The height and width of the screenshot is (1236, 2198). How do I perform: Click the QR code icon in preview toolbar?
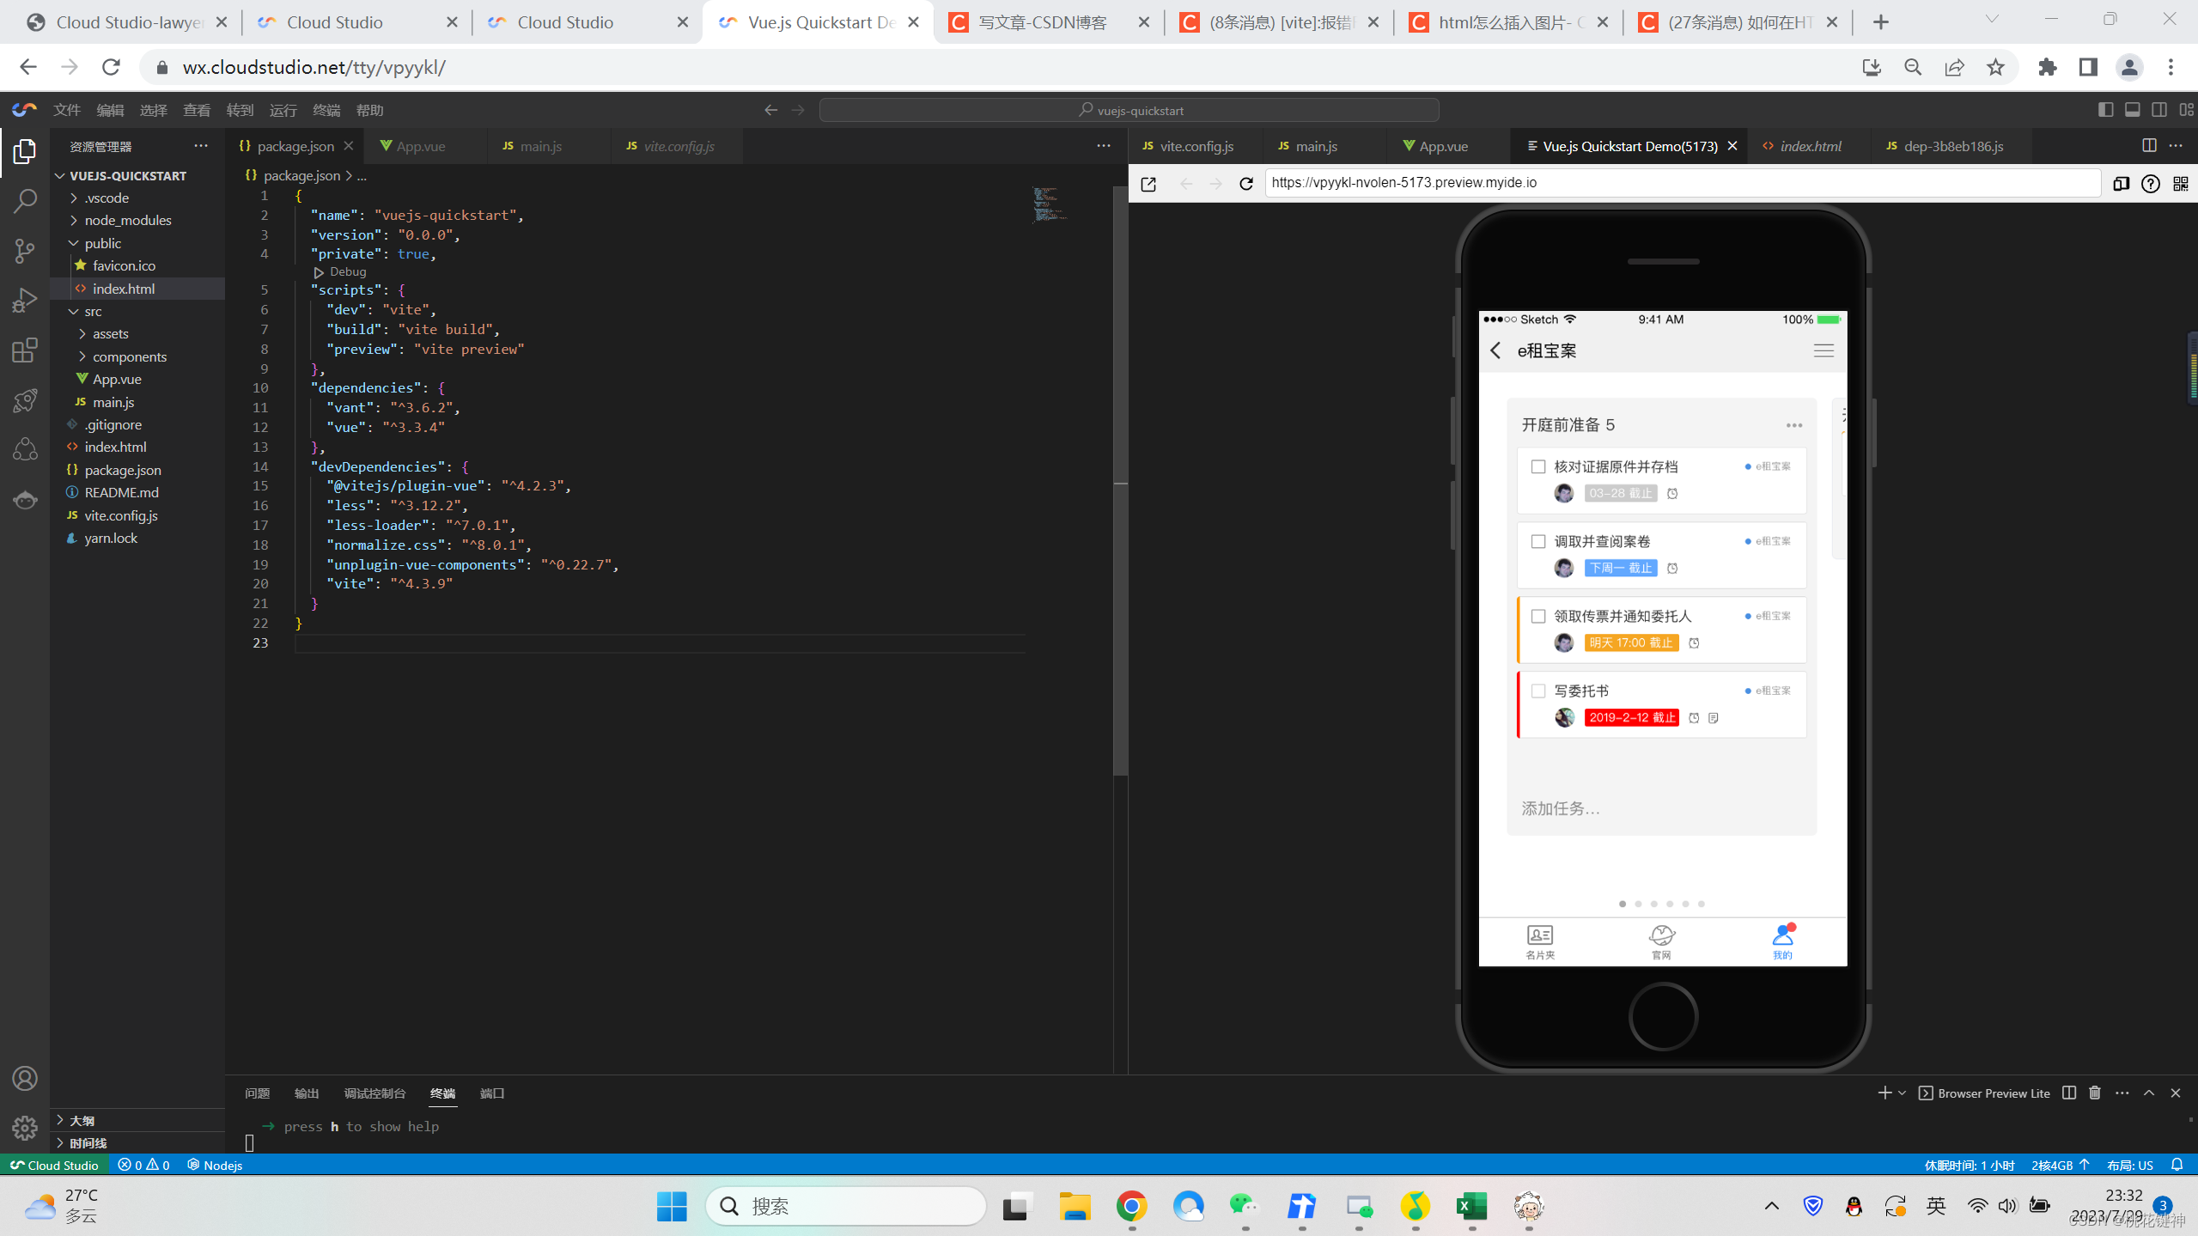(2180, 184)
